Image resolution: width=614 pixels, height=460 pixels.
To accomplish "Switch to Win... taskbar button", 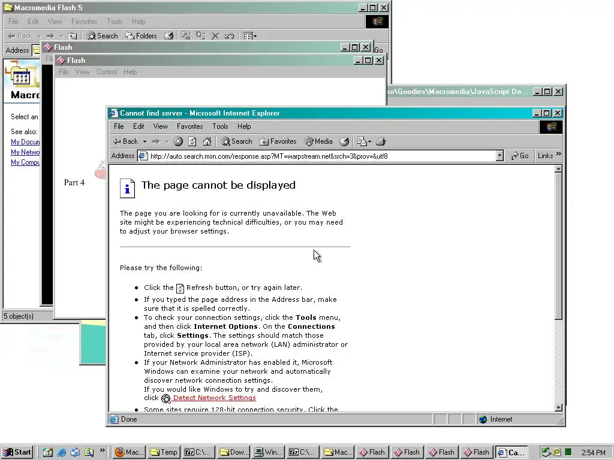I will tap(268, 452).
